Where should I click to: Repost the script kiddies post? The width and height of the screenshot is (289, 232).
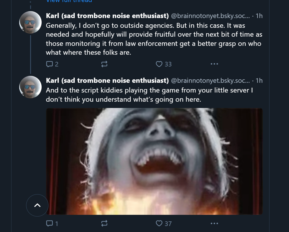coord(104,223)
